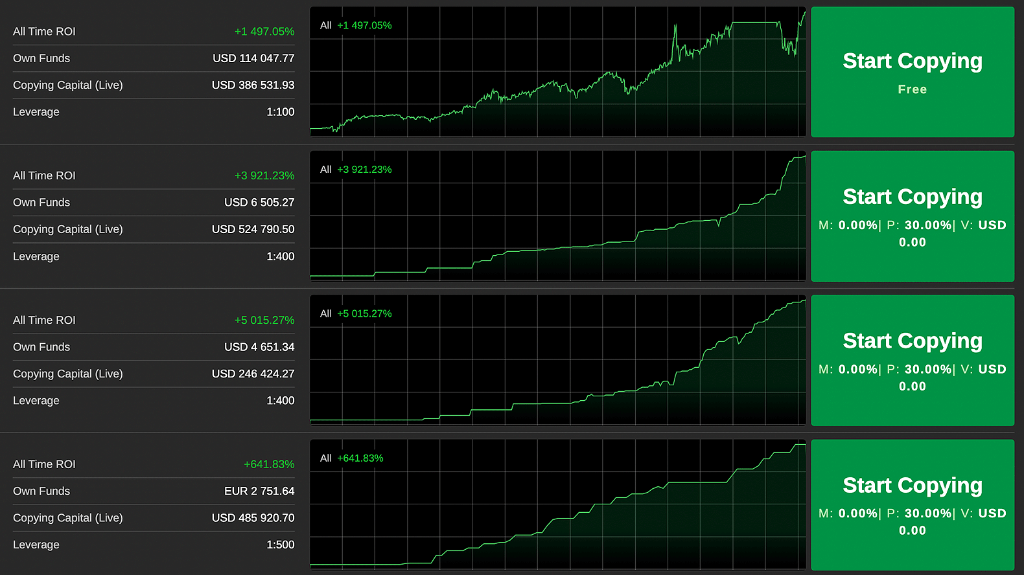Select the +1 497.05% All Time ROI value
This screenshot has width=1024, height=575.
[x=264, y=32]
